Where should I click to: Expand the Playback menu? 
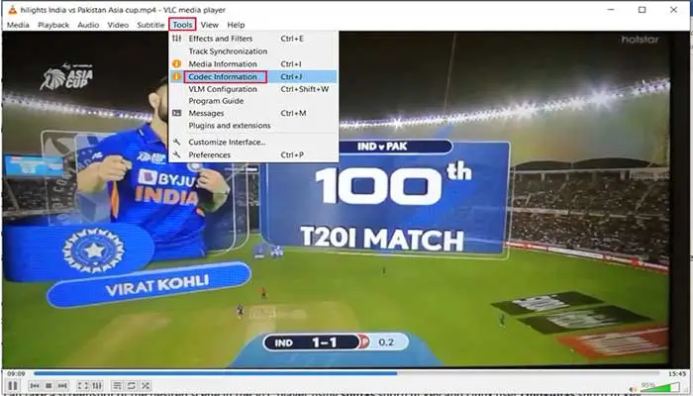pos(53,25)
